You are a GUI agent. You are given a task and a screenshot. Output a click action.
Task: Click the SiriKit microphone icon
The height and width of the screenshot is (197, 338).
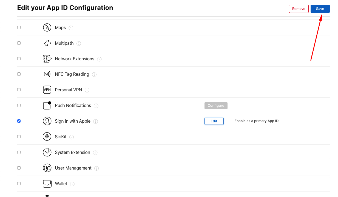[47, 136]
